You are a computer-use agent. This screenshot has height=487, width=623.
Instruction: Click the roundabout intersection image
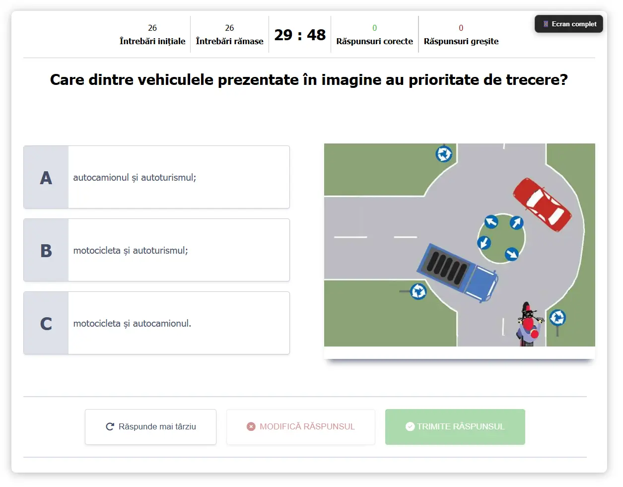click(460, 245)
